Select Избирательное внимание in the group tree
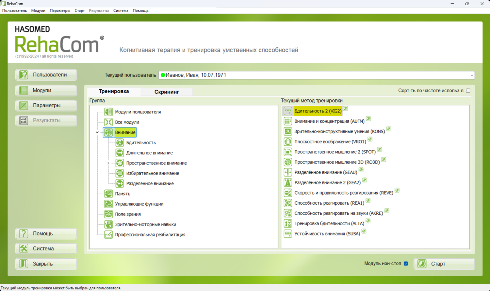 tap(153, 173)
